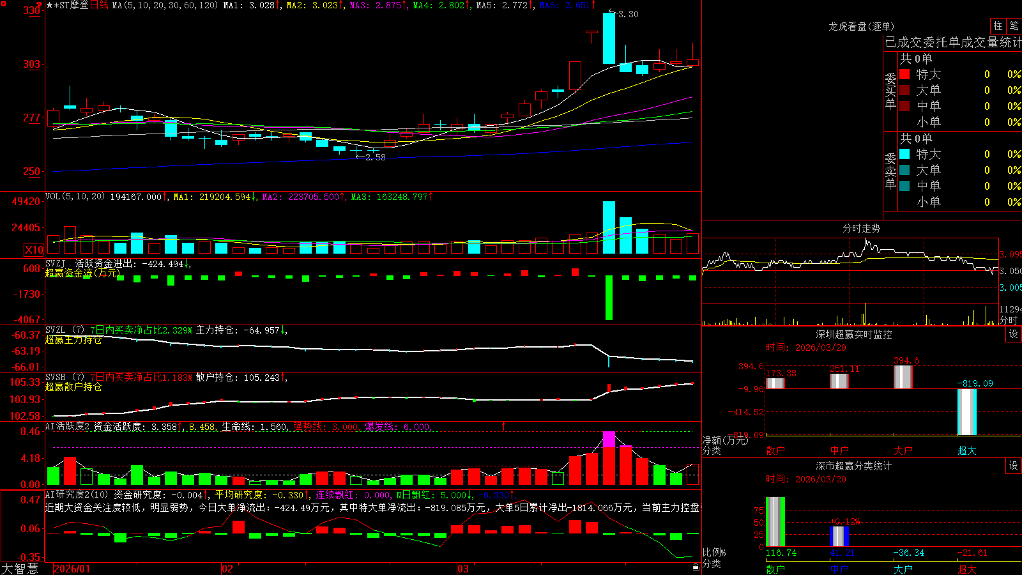Screen dimensions: 1022x575
Task: Click the red 日线 period label
Action: pyautogui.click(x=99, y=5)
